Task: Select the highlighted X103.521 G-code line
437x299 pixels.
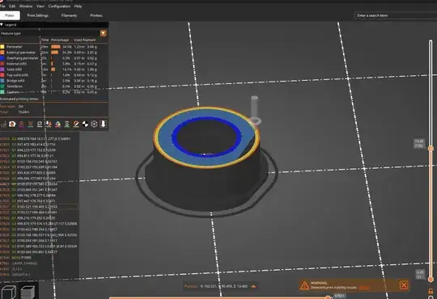Action: 39,207
